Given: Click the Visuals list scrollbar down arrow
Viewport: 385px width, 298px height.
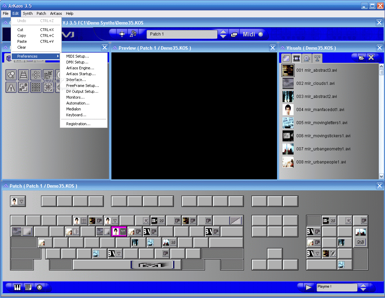Looking at the screenshot, I should (x=381, y=176).
